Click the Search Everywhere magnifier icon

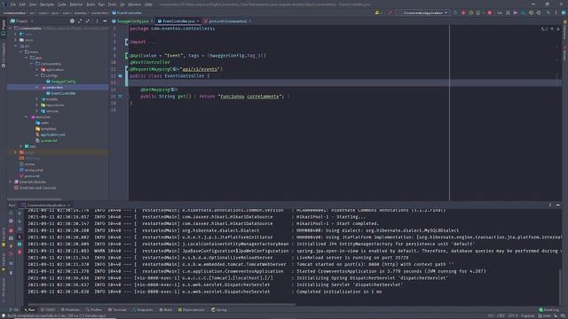tap(548, 12)
